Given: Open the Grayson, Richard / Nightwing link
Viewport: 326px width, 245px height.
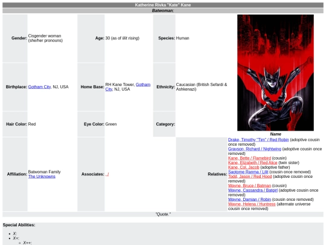Looking at the screenshot, I should 255,149.
